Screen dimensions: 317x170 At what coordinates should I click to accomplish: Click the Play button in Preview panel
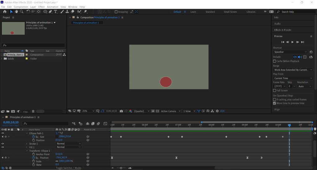point(292,42)
